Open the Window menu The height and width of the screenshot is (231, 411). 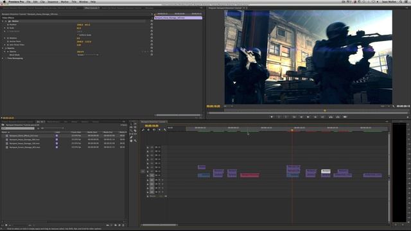click(x=83, y=1)
